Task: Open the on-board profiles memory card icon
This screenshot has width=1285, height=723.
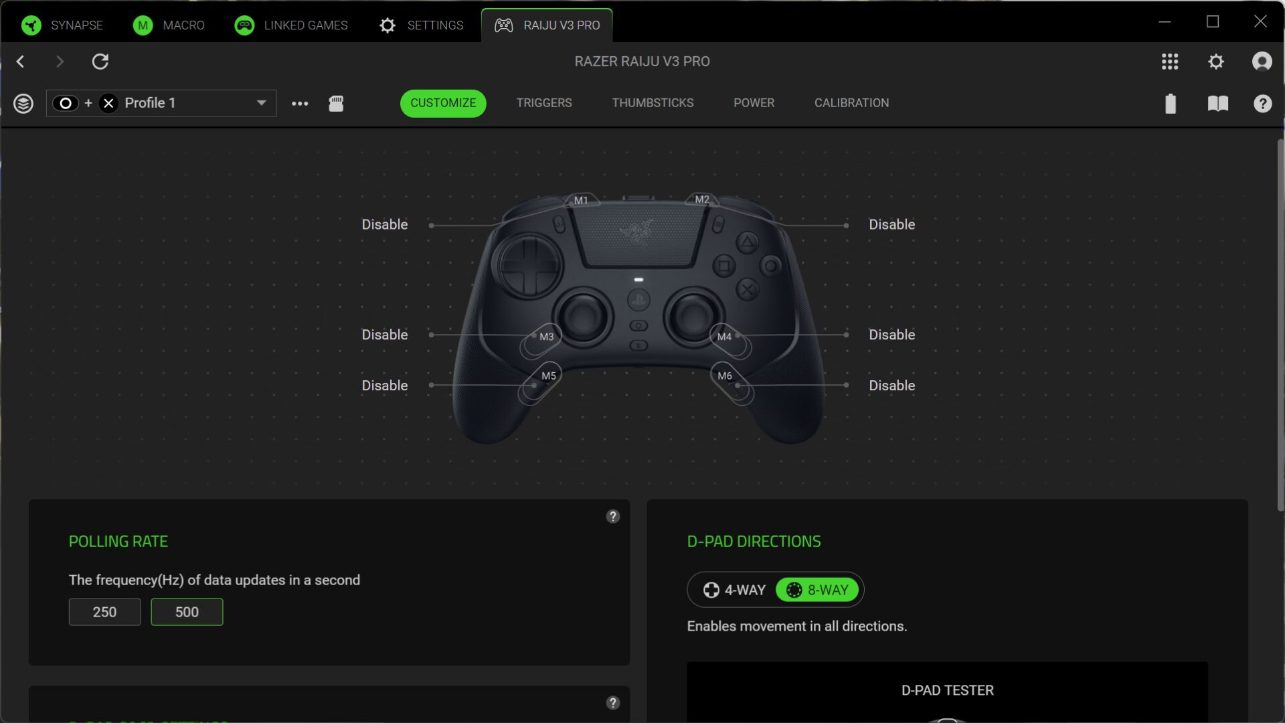Action: pyautogui.click(x=336, y=103)
